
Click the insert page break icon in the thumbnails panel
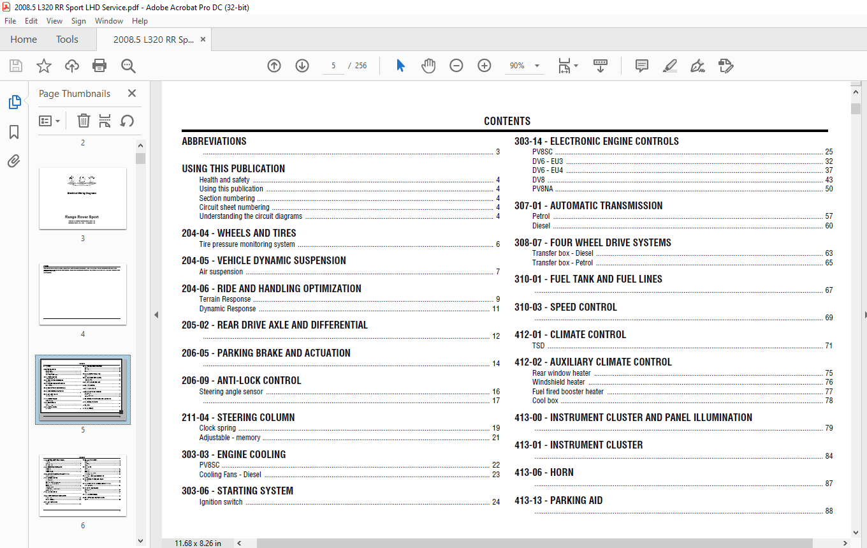pyautogui.click(x=105, y=121)
